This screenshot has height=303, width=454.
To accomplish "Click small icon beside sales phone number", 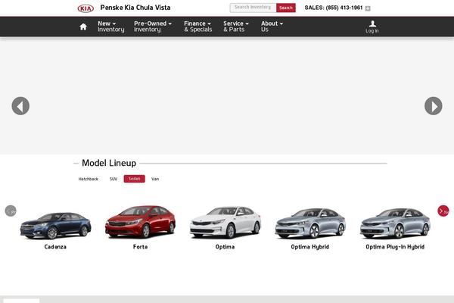I will pyautogui.click(x=368, y=8).
